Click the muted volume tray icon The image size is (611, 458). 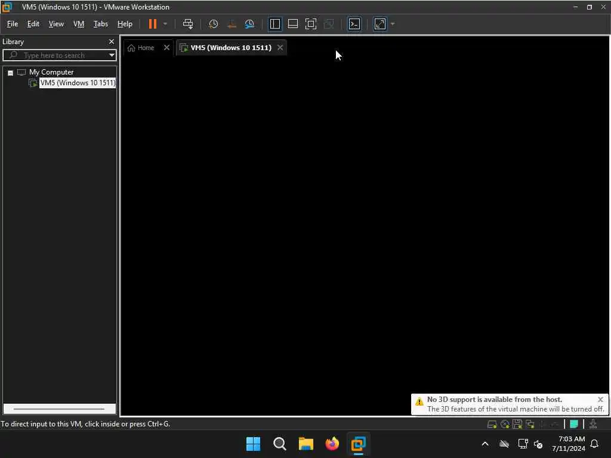click(538, 444)
